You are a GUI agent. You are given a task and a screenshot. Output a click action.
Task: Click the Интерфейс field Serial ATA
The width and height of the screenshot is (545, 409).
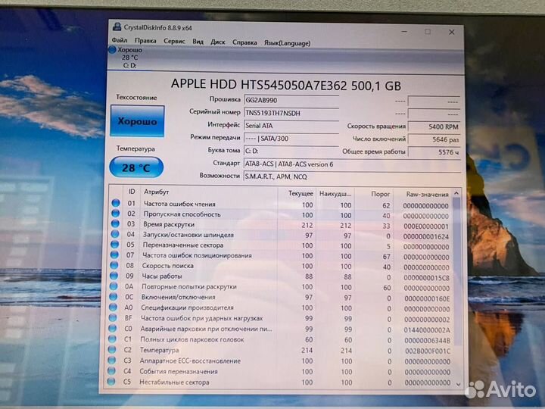[x=291, y=126]
